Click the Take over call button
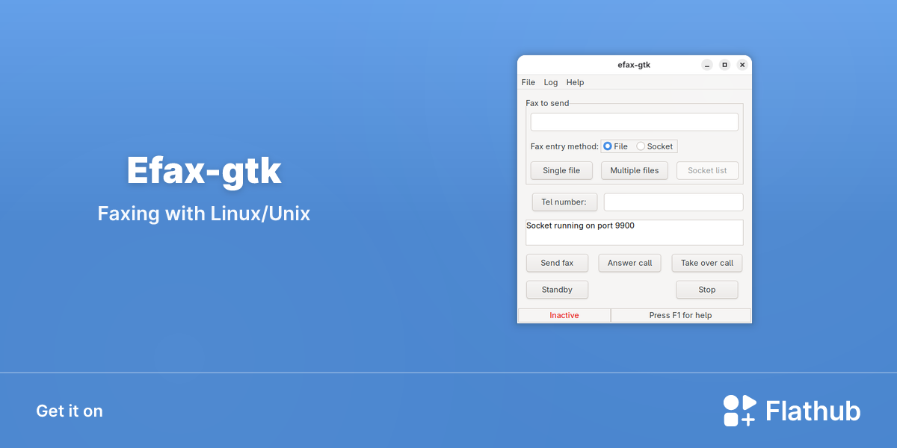 point(707,263)
